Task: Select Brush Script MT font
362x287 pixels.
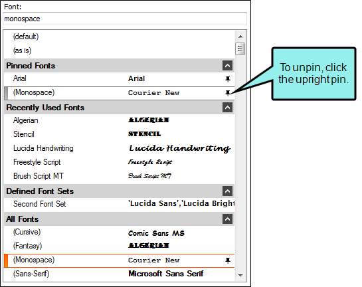Action: click(120, 176)
